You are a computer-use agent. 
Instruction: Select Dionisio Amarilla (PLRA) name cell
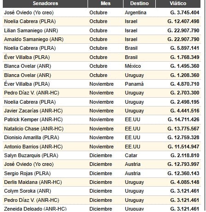point(32,137)
